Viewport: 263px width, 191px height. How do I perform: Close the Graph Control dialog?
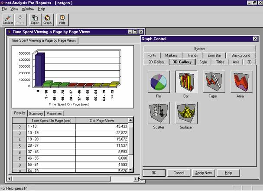point(255,39)
